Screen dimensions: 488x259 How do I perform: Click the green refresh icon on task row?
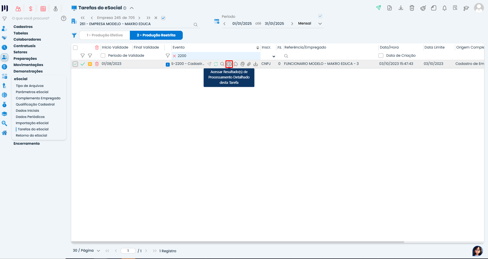(x=216, y=64)
